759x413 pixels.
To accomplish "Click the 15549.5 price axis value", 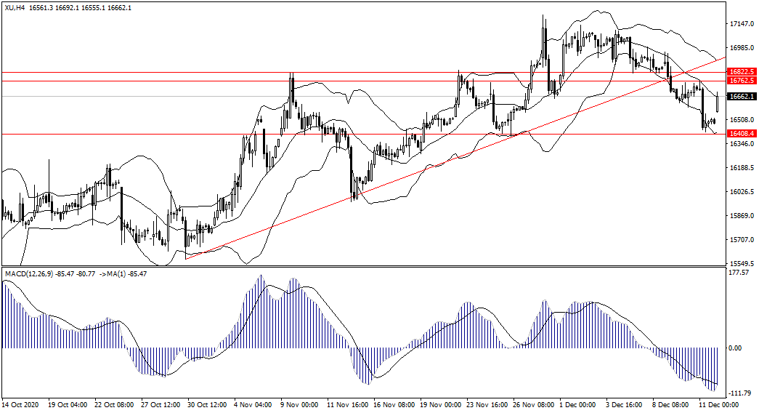I will (741, 263).
